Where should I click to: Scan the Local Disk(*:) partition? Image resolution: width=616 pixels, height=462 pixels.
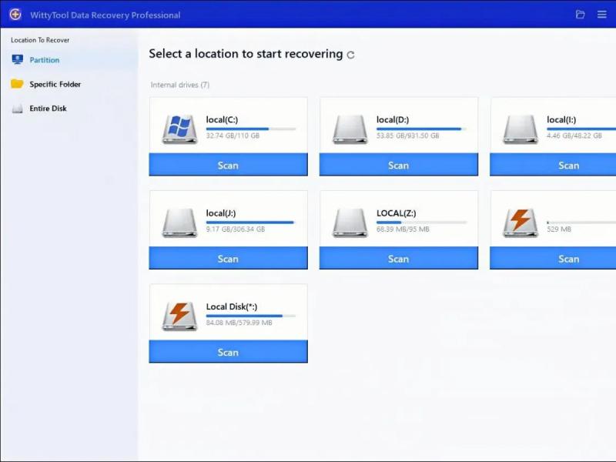coord(228,352)
